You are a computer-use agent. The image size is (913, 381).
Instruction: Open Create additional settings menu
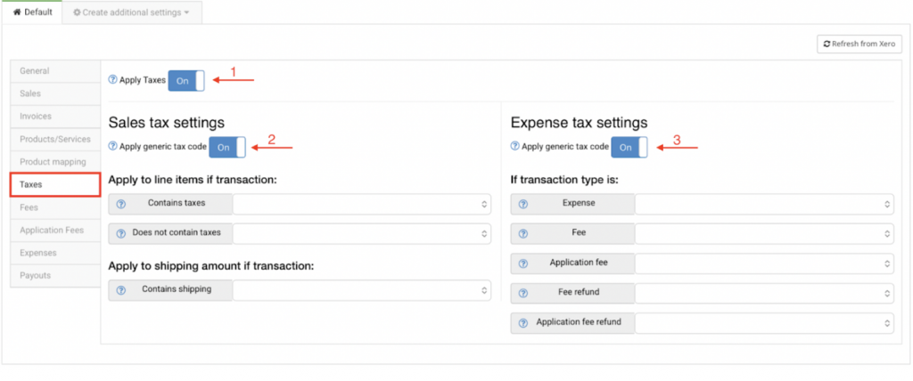point(131,13)
